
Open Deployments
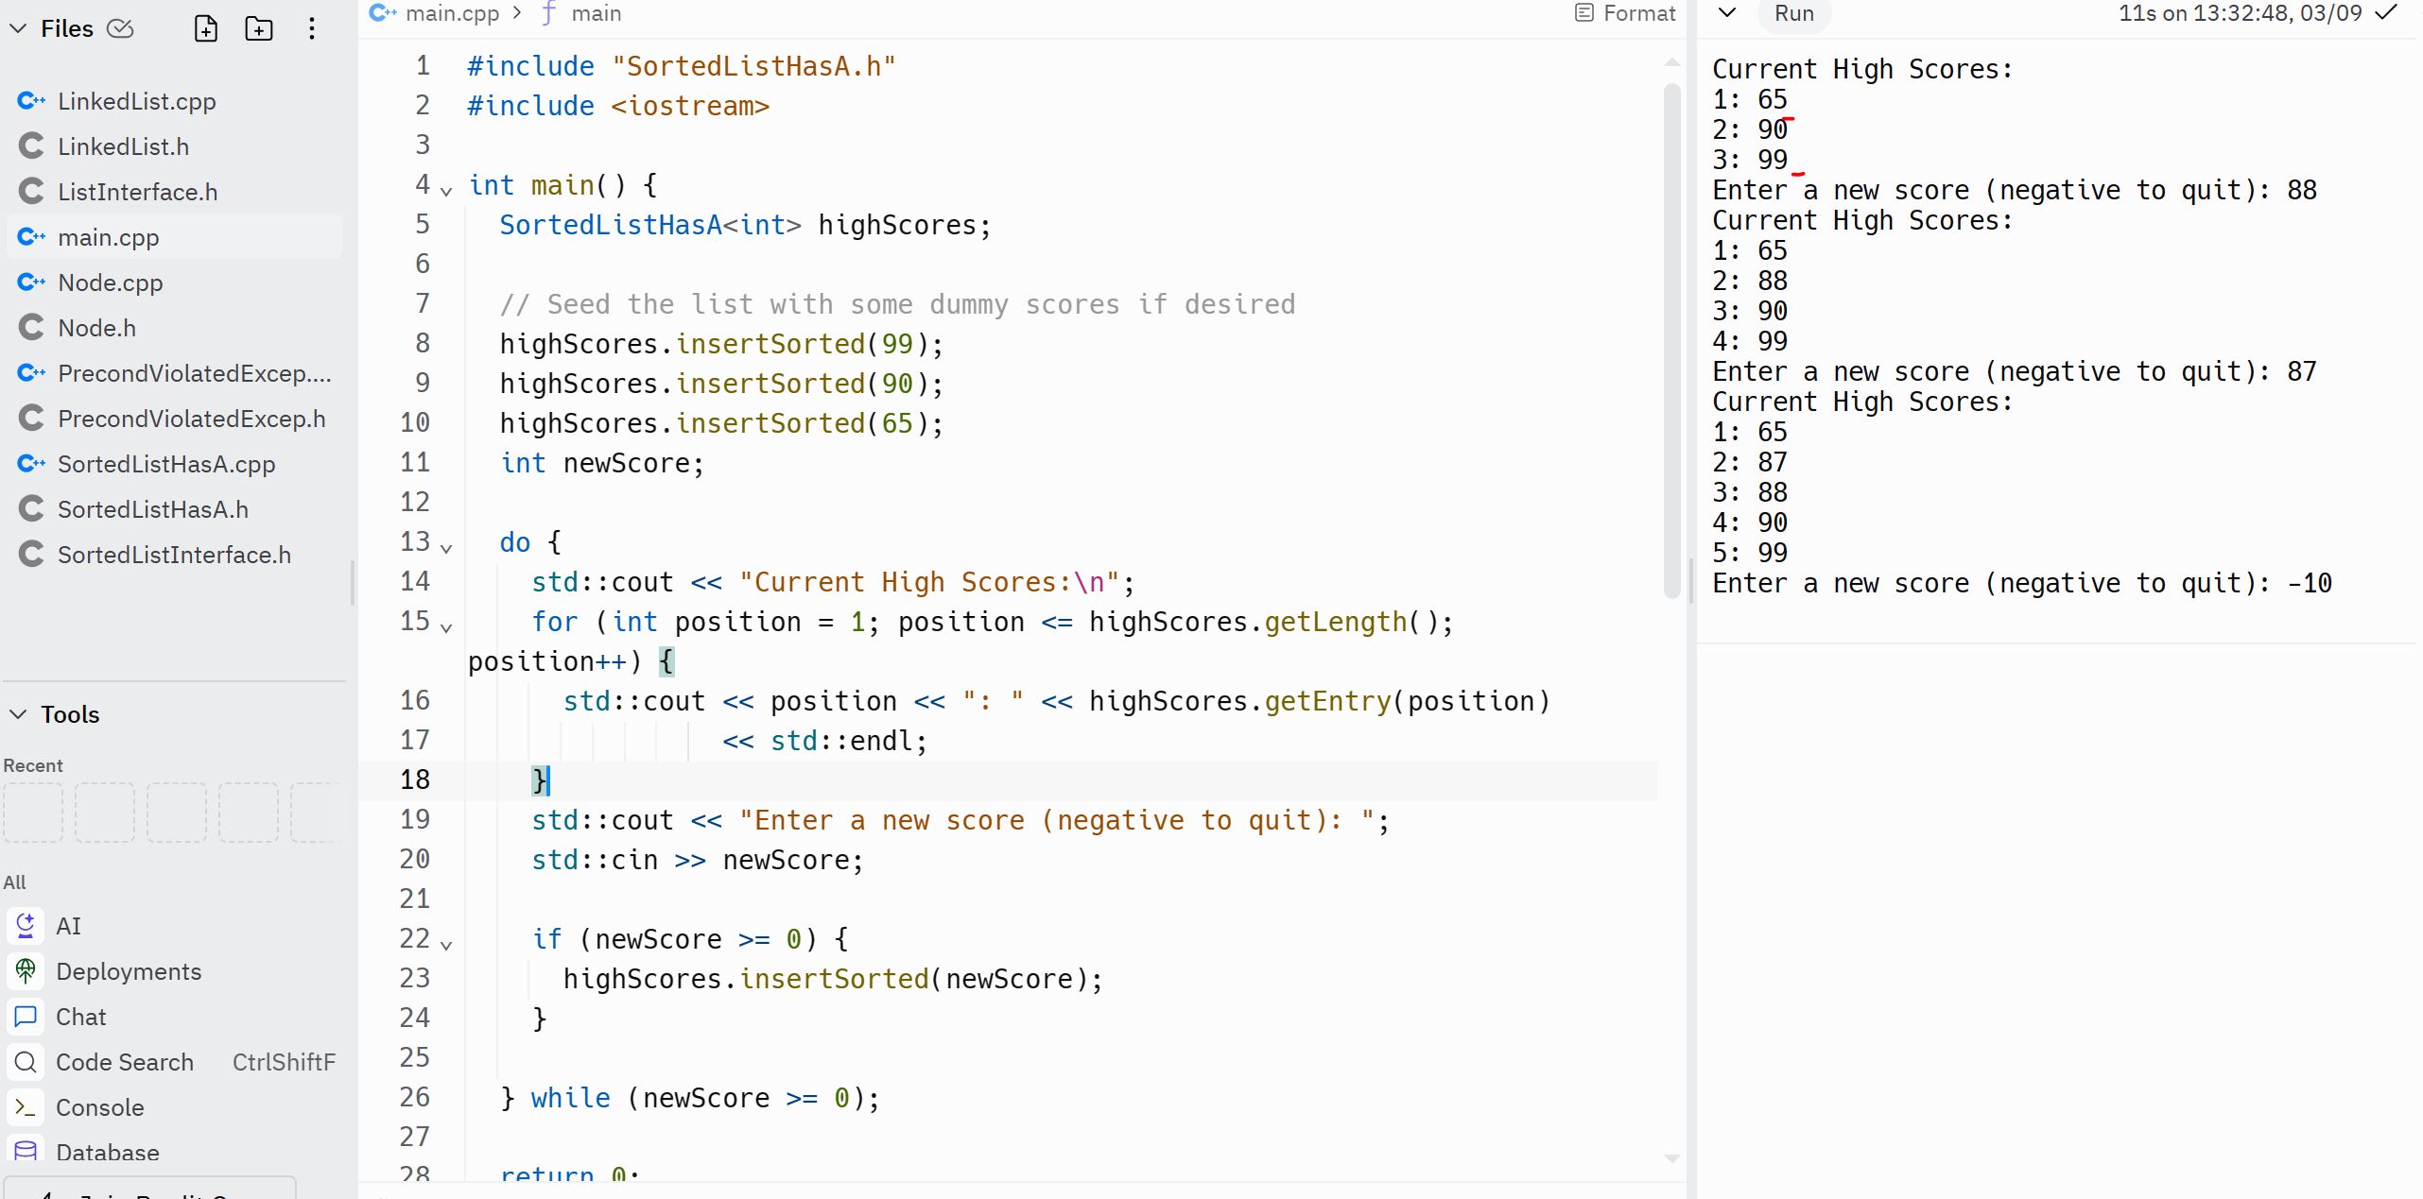click(128, 971)
